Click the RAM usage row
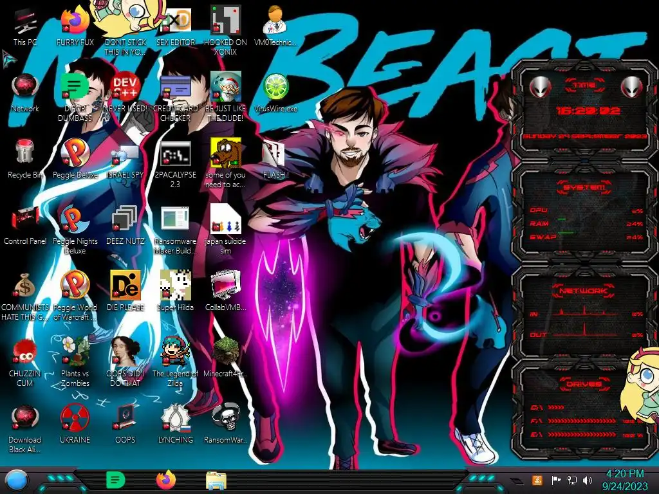The height and width of the screenshot is (494, 659). click(x=586, y=223)
